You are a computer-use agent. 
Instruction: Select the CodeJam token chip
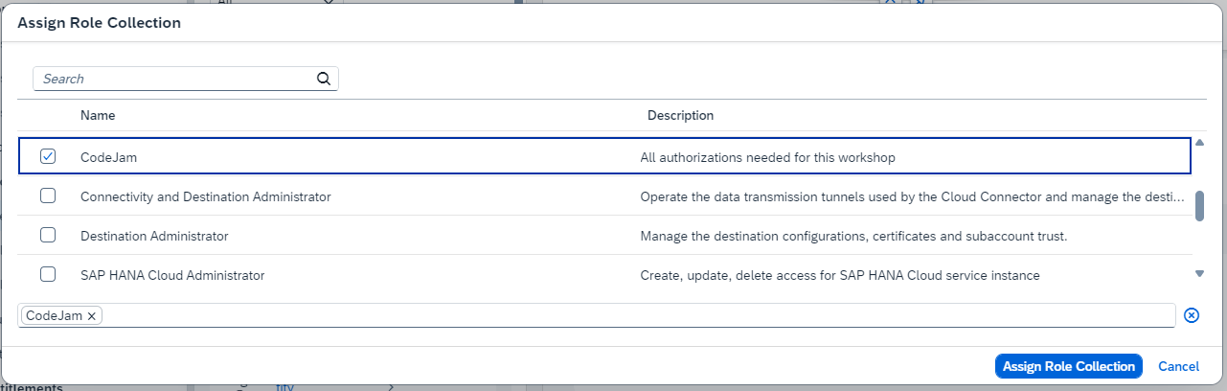[54, 315]
